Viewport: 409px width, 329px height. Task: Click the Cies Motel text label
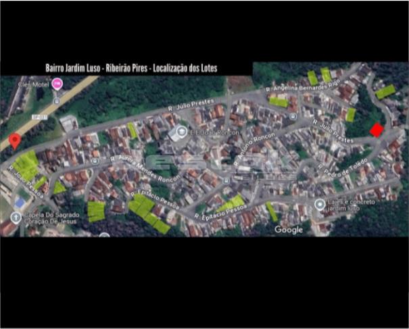point(33,84)
